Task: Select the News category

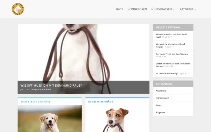Action: 159,105
